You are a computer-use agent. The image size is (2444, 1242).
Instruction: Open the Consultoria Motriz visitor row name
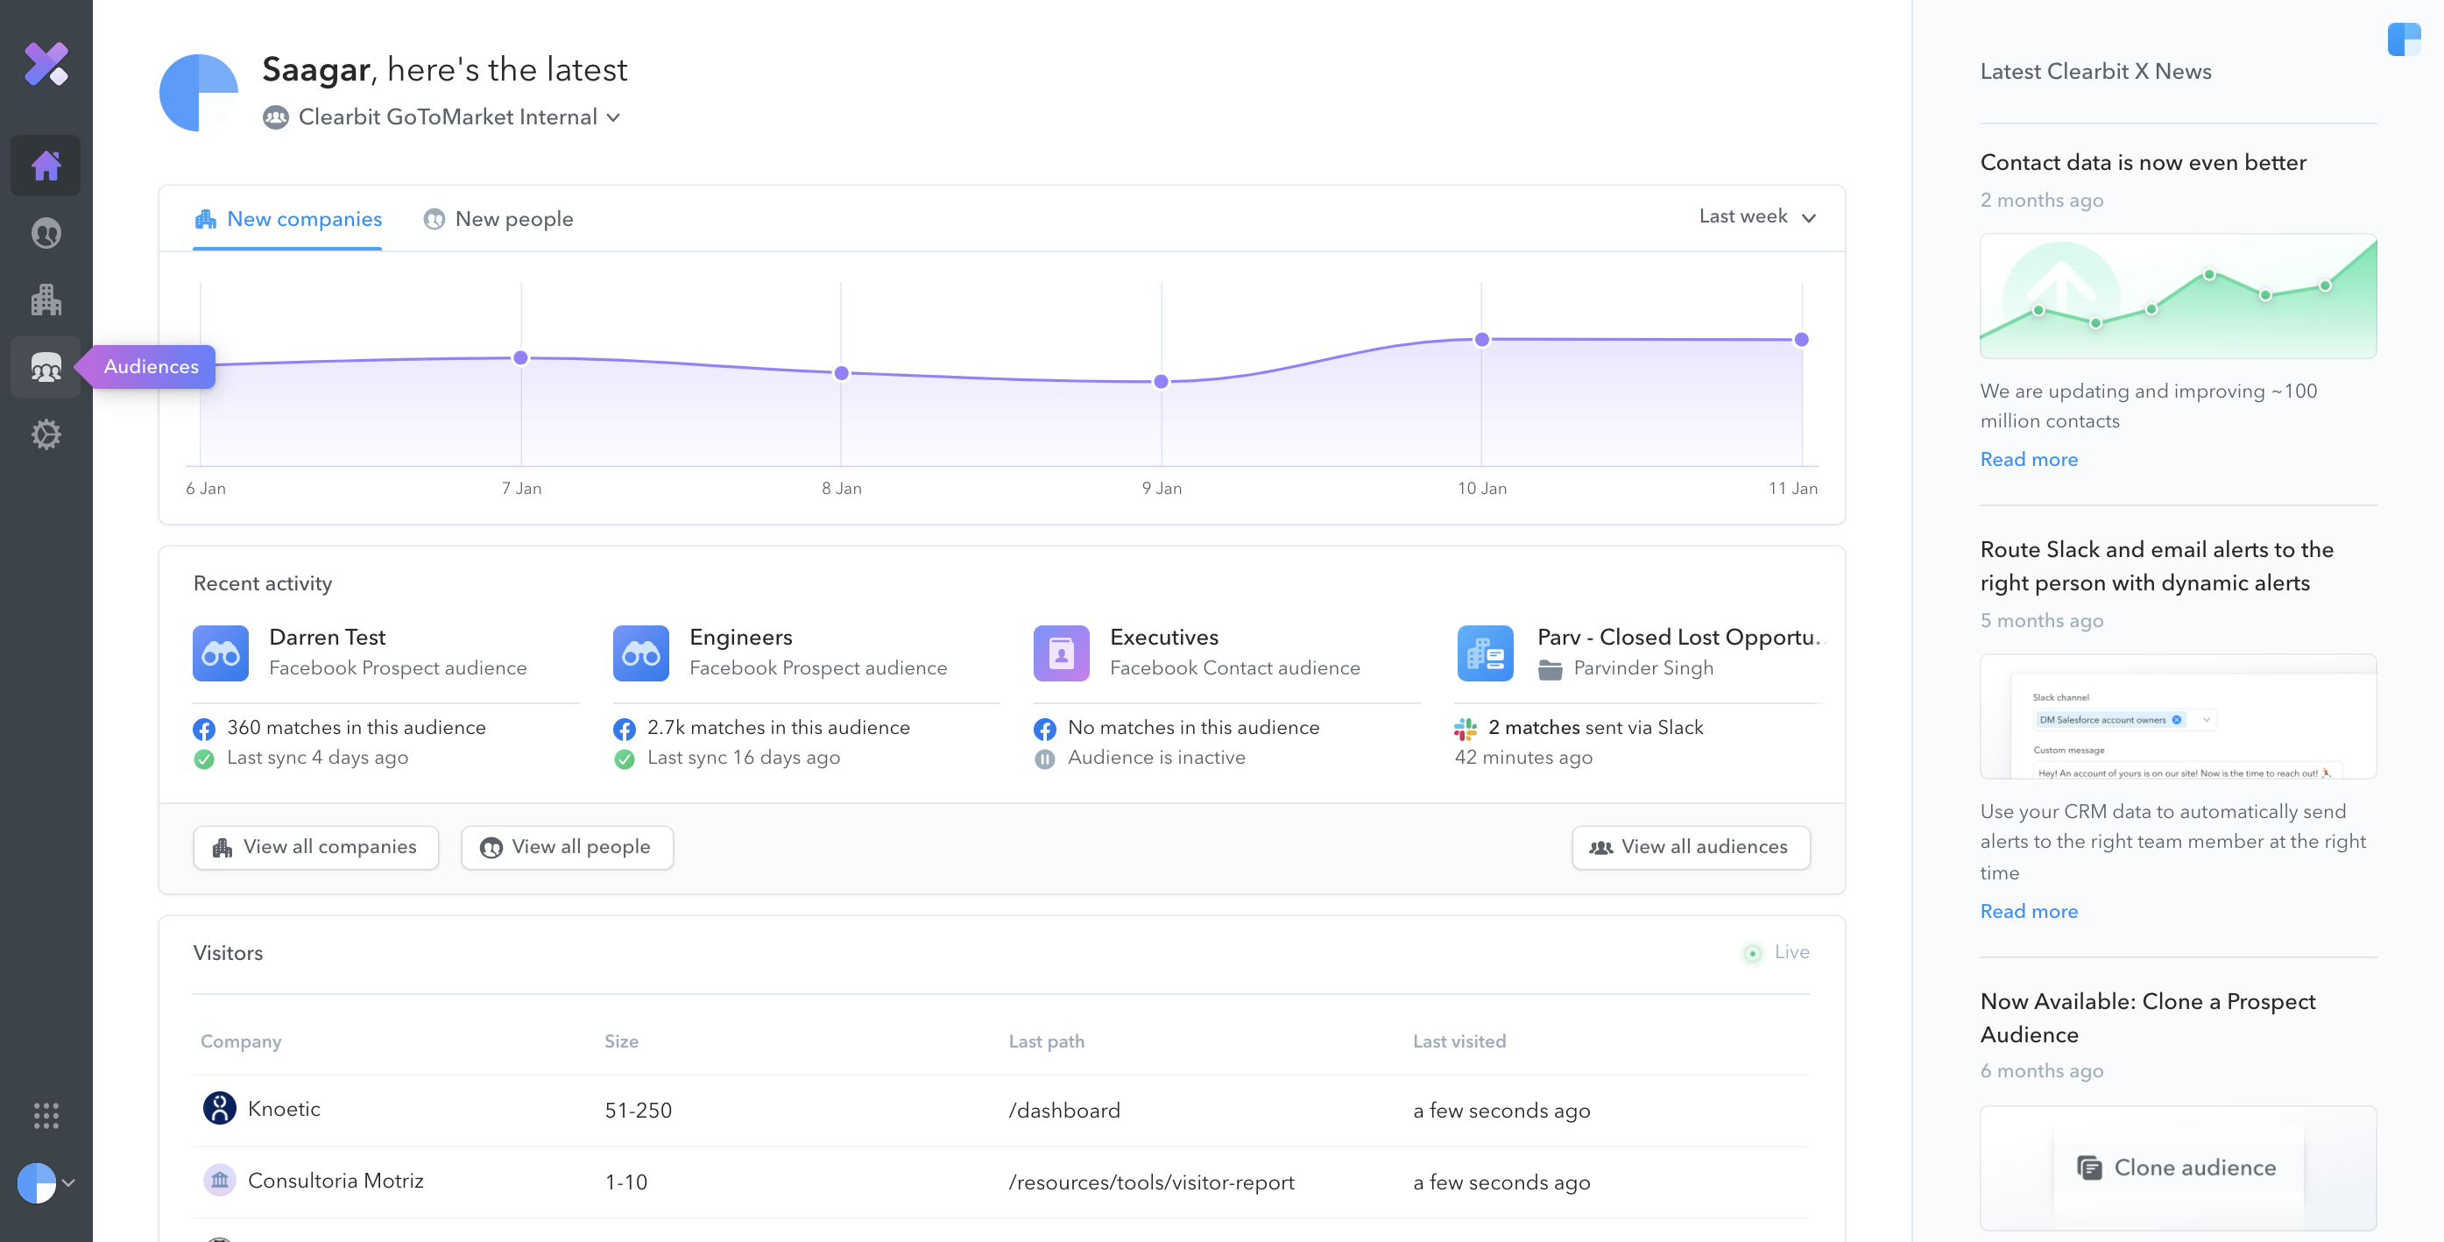(x=335, y=1181)
